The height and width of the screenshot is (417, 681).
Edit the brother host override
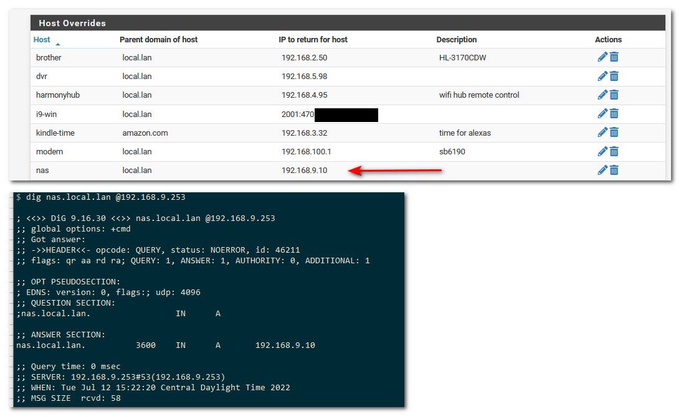tap(602, 57)
